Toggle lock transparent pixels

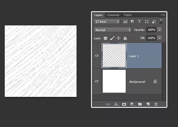tap(105, 38)
